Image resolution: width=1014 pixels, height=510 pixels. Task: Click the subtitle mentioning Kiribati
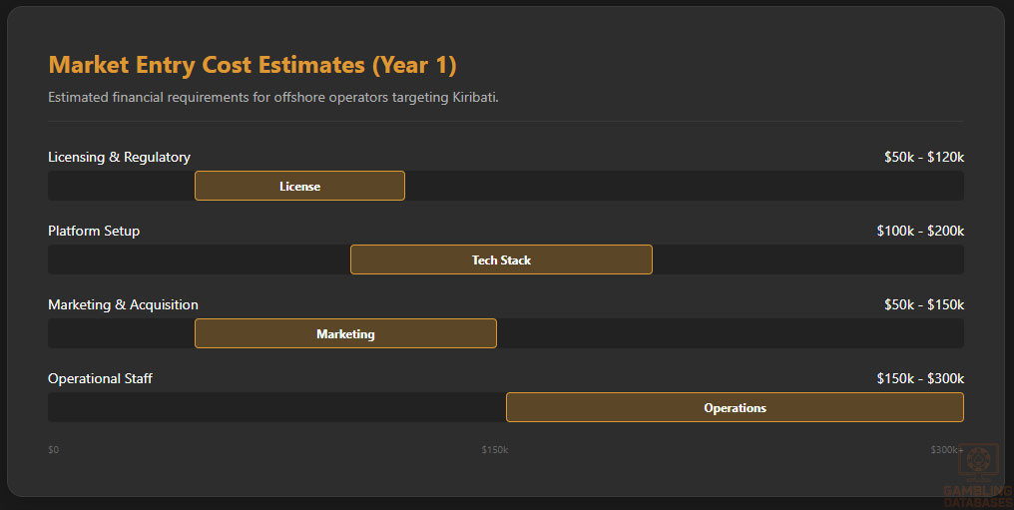(272, 97)
